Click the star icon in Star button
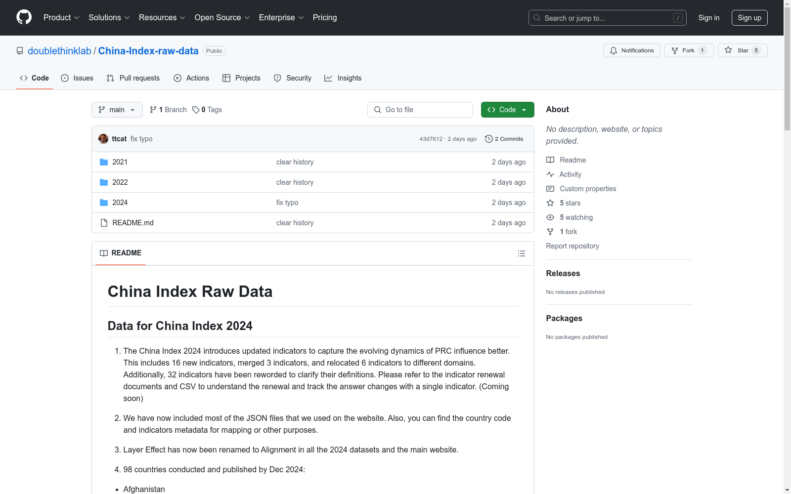The height and width of the screenshot is (494, 791). 728,50
